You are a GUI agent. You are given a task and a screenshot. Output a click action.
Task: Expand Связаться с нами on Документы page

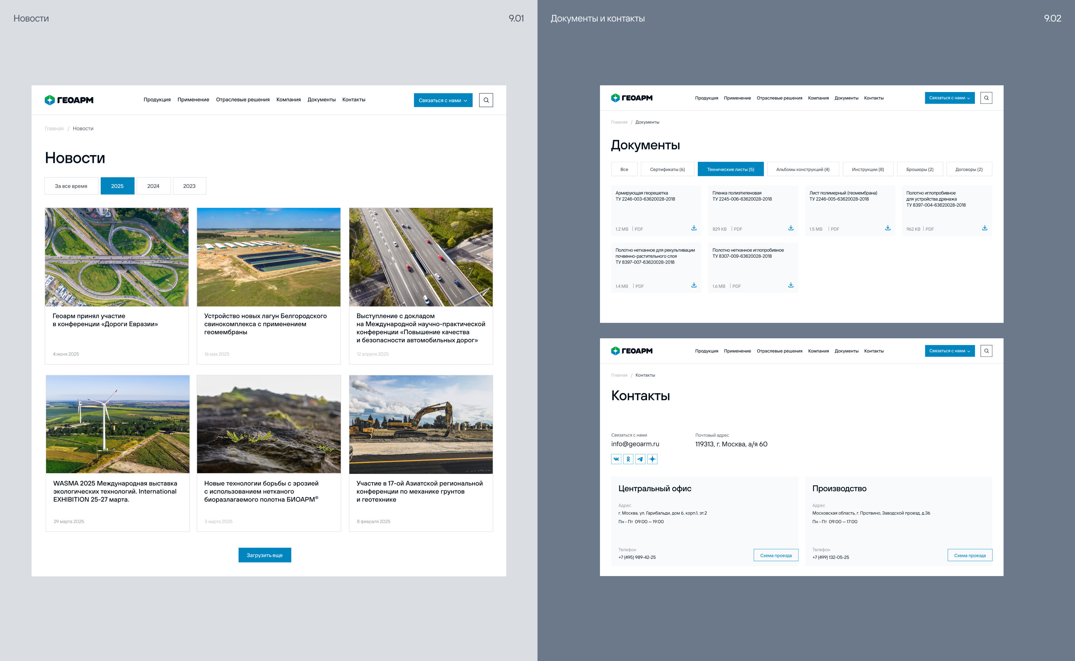[950, 98]
